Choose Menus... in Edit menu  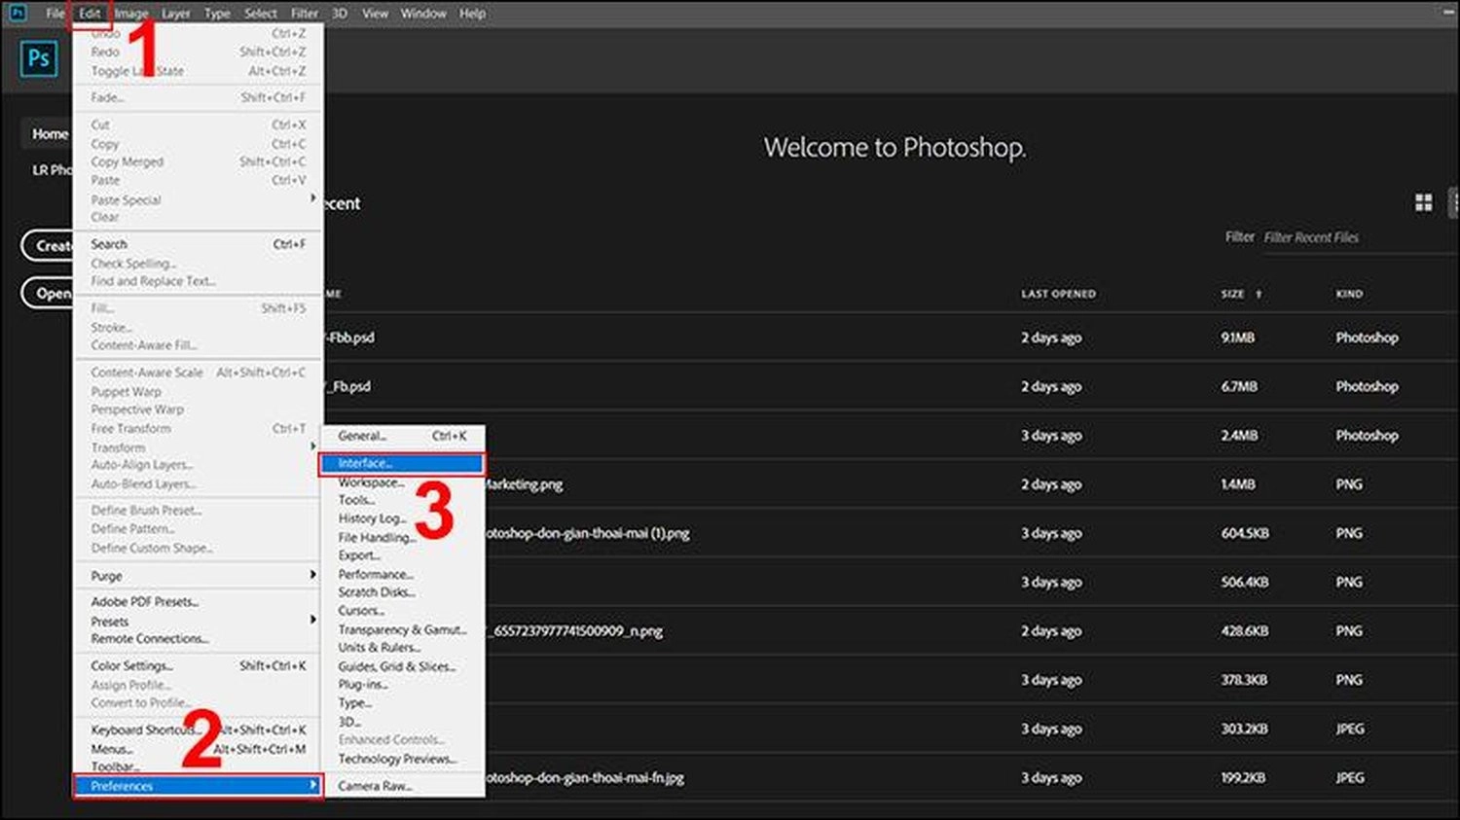coord(198,749)
